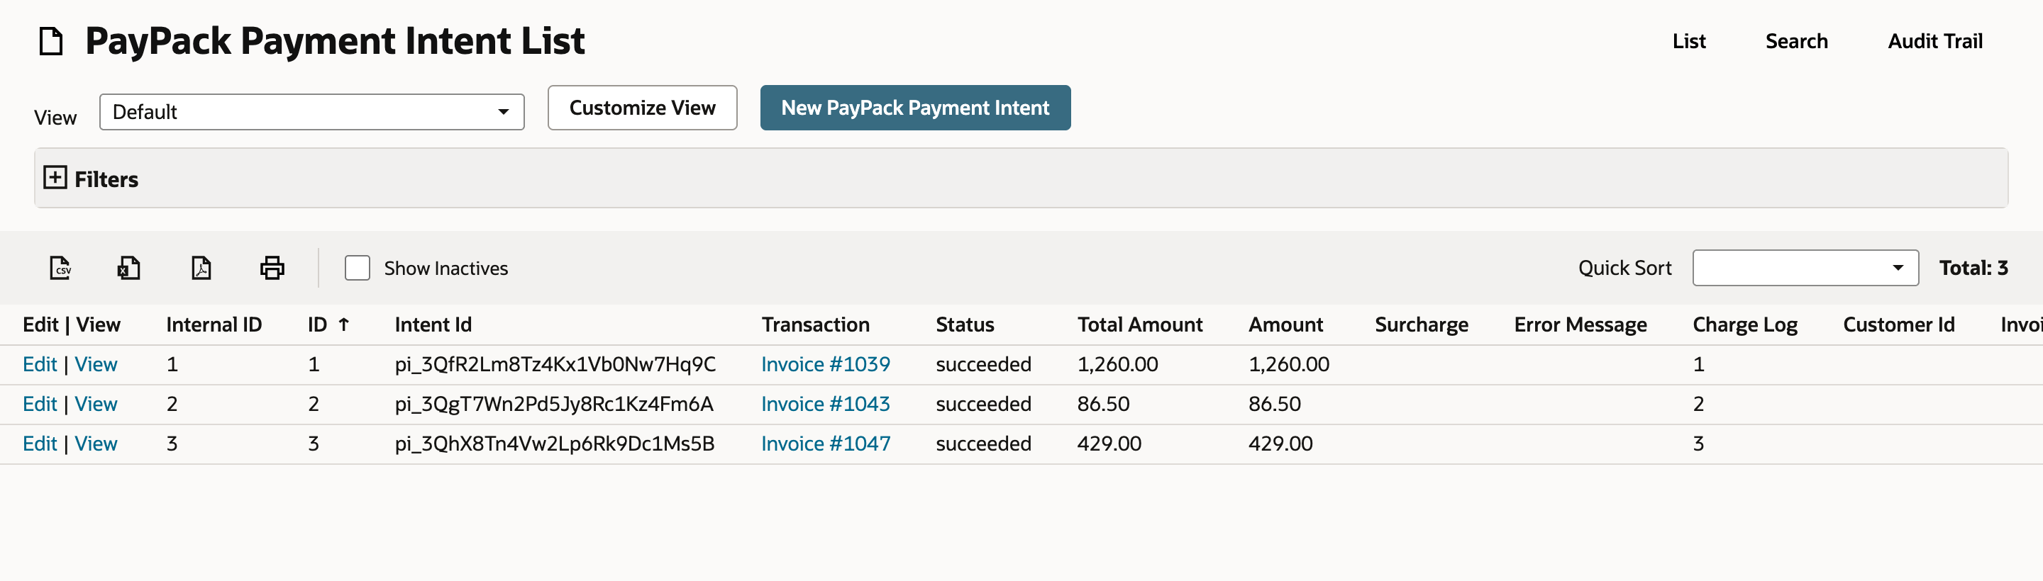View the row for Invoice #1039
The width and height of the screenshot is (2043, 581).
click(96, 365)
